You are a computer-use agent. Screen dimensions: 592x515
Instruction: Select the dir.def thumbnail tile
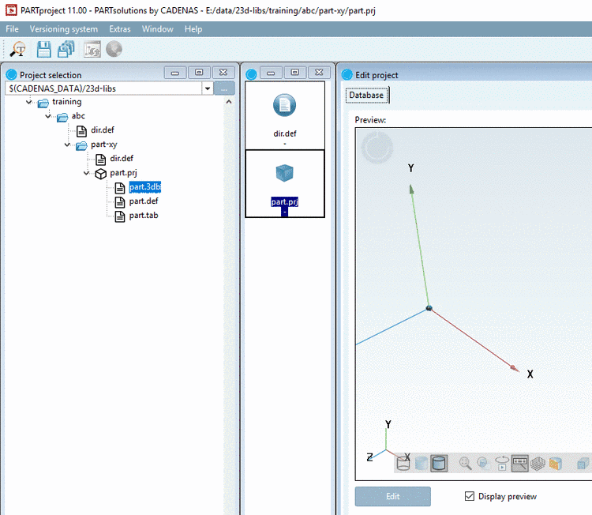(x=285, y=115)
